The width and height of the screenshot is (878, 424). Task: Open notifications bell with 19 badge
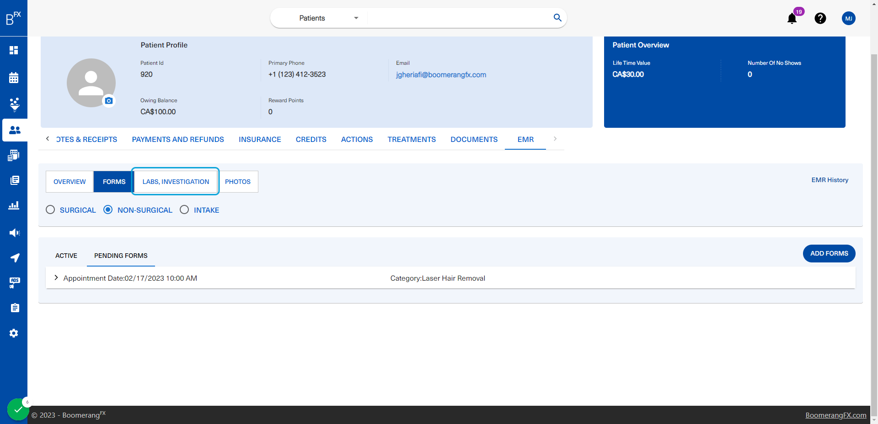pyautogui.click(x=792, y=18)
